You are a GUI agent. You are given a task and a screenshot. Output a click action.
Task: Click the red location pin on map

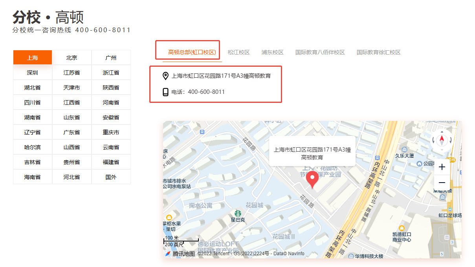[x=312, y=179]
